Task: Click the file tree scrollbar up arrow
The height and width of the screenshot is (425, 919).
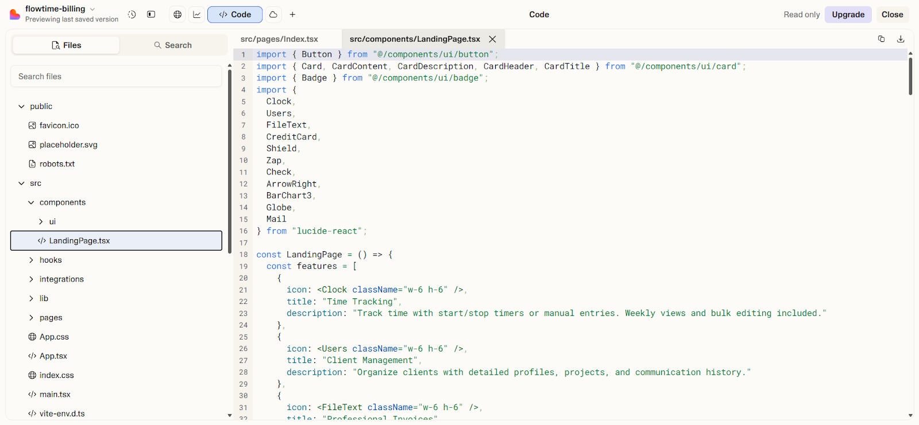Action: [230, 65]
